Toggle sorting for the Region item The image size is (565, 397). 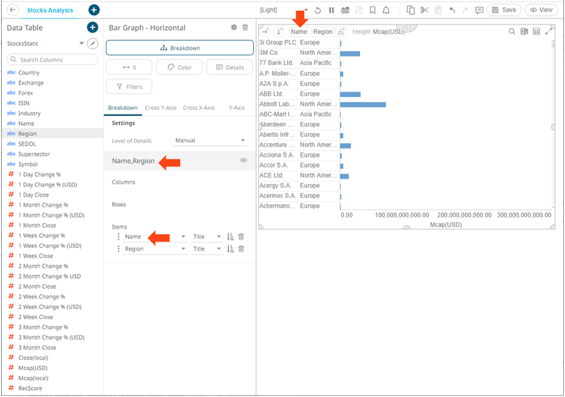click(231, 248)
